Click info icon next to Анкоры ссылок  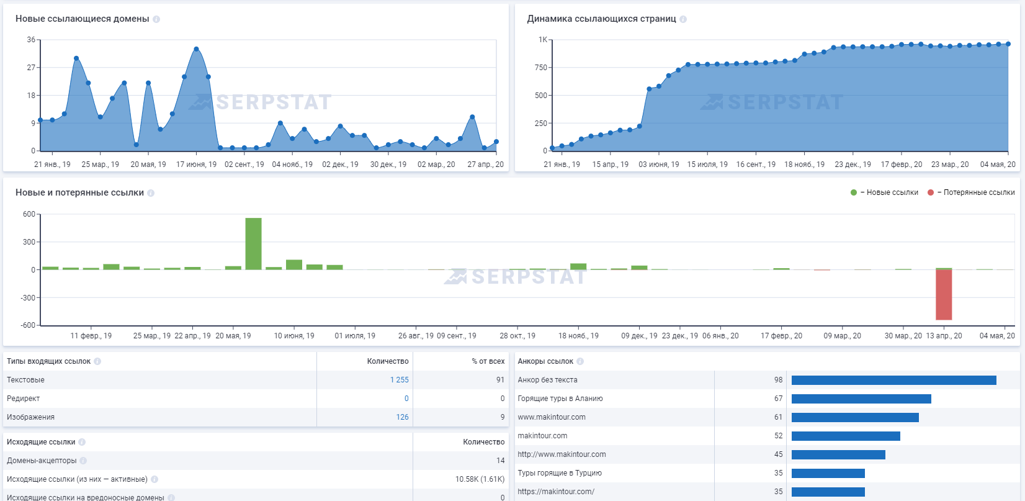pyautogui.click(x=580, y=361)
